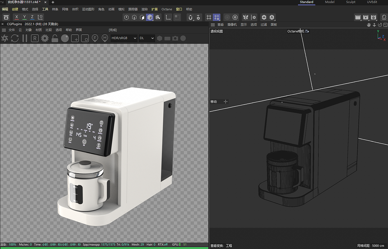Select the material picker M icon
This screenshot has width=388, height=249.
click(x=105, y=38)
